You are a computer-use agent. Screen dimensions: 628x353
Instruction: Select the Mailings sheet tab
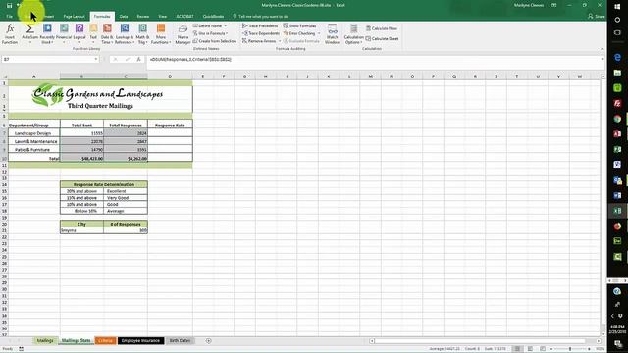pyautogui.click(x=45, y=341)
